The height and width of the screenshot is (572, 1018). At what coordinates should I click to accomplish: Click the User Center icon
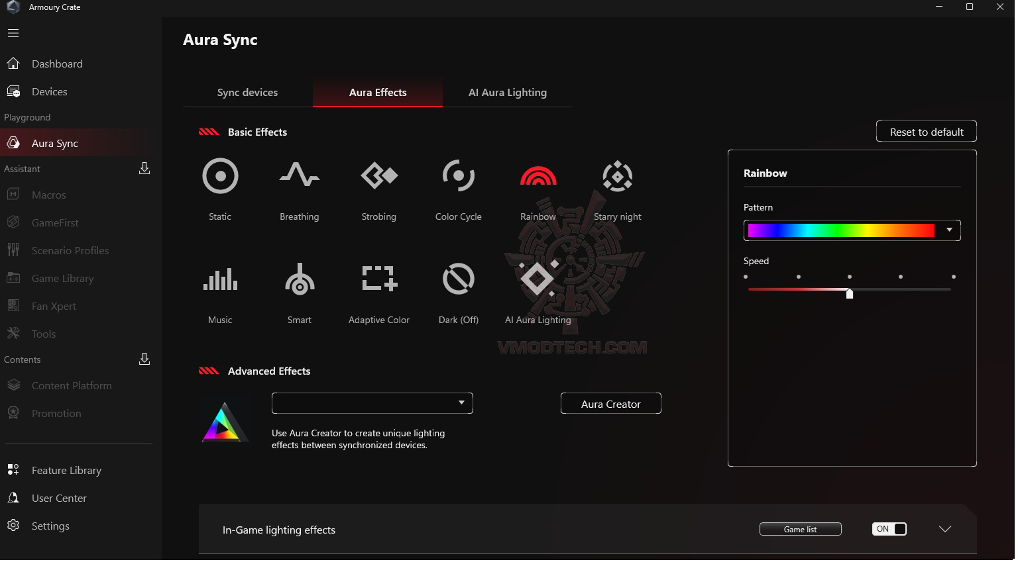[13, 498]
